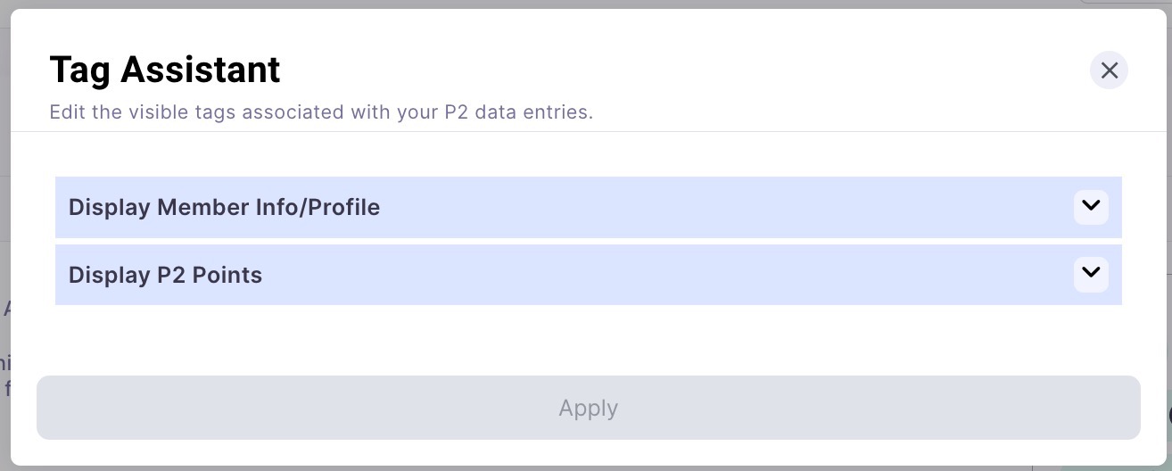
Task: Click the Tag Assistant title heading
Action: tap(165, 70)
